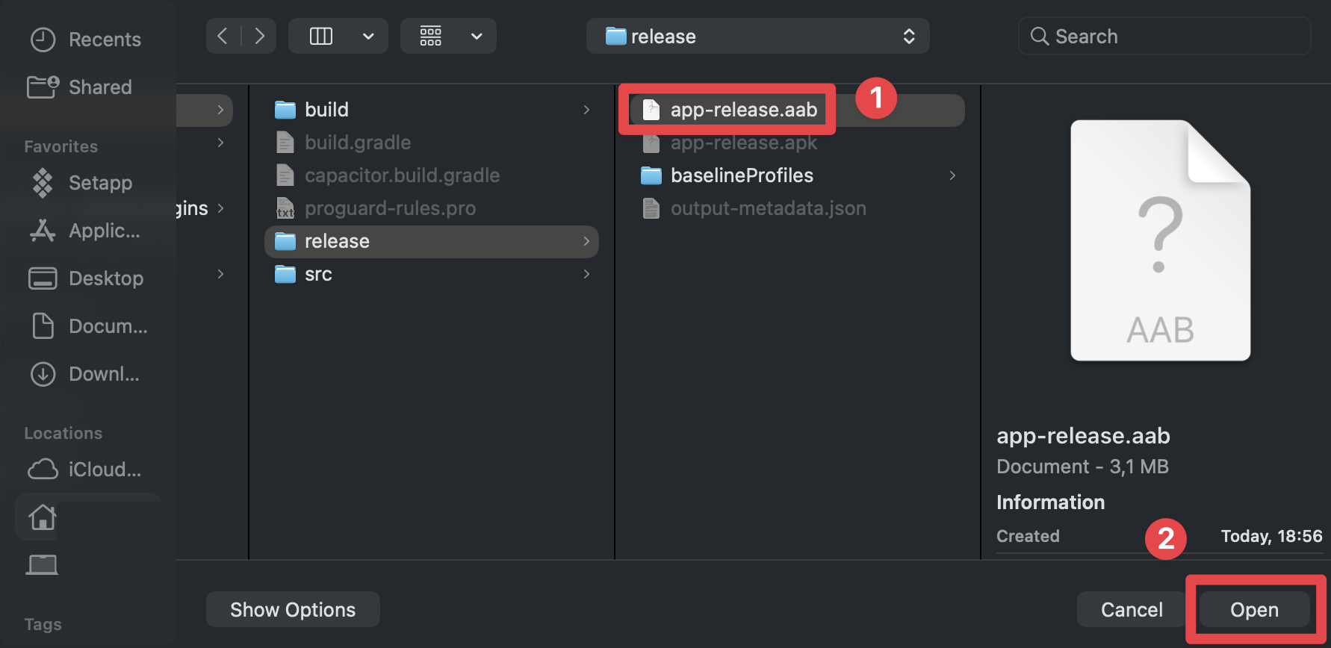The height and width of the screenshot is (648, 1331).
Task: Switch to column view with the columns icon
Action: 321,36
